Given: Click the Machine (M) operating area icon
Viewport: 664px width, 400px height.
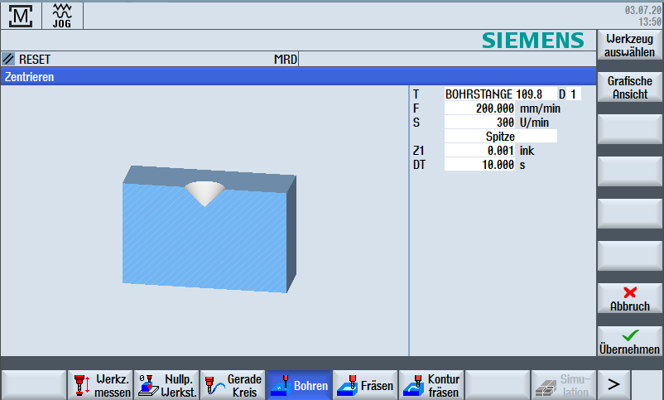Looking at the screenshot, I should (x=21, y=16).
